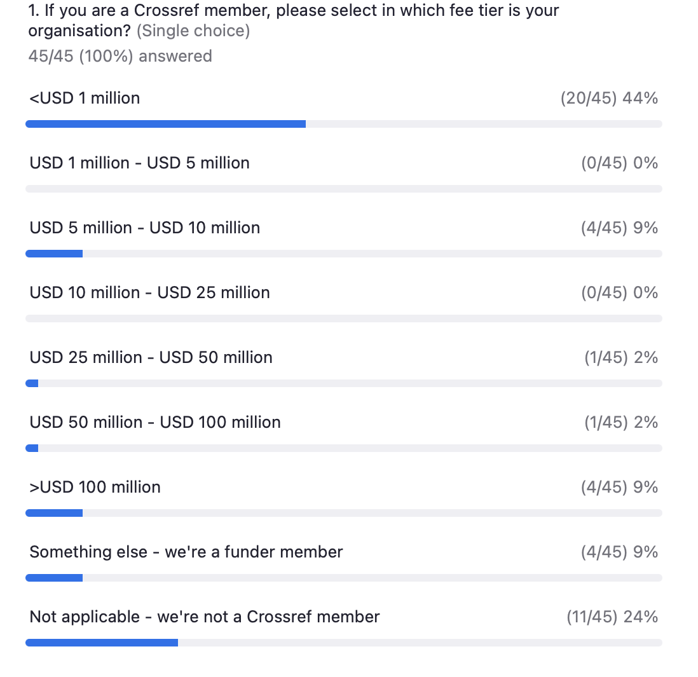Click the '(11/45) 24%' result count
698x677 pixels.
612,617
